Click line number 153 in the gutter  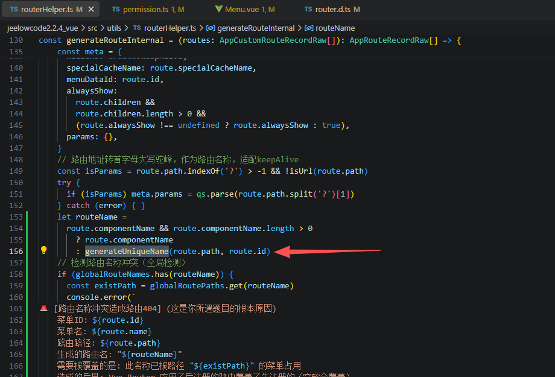(16, 217)
